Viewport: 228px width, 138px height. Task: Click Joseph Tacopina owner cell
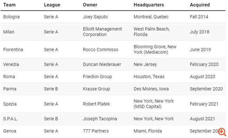[100, 119]
